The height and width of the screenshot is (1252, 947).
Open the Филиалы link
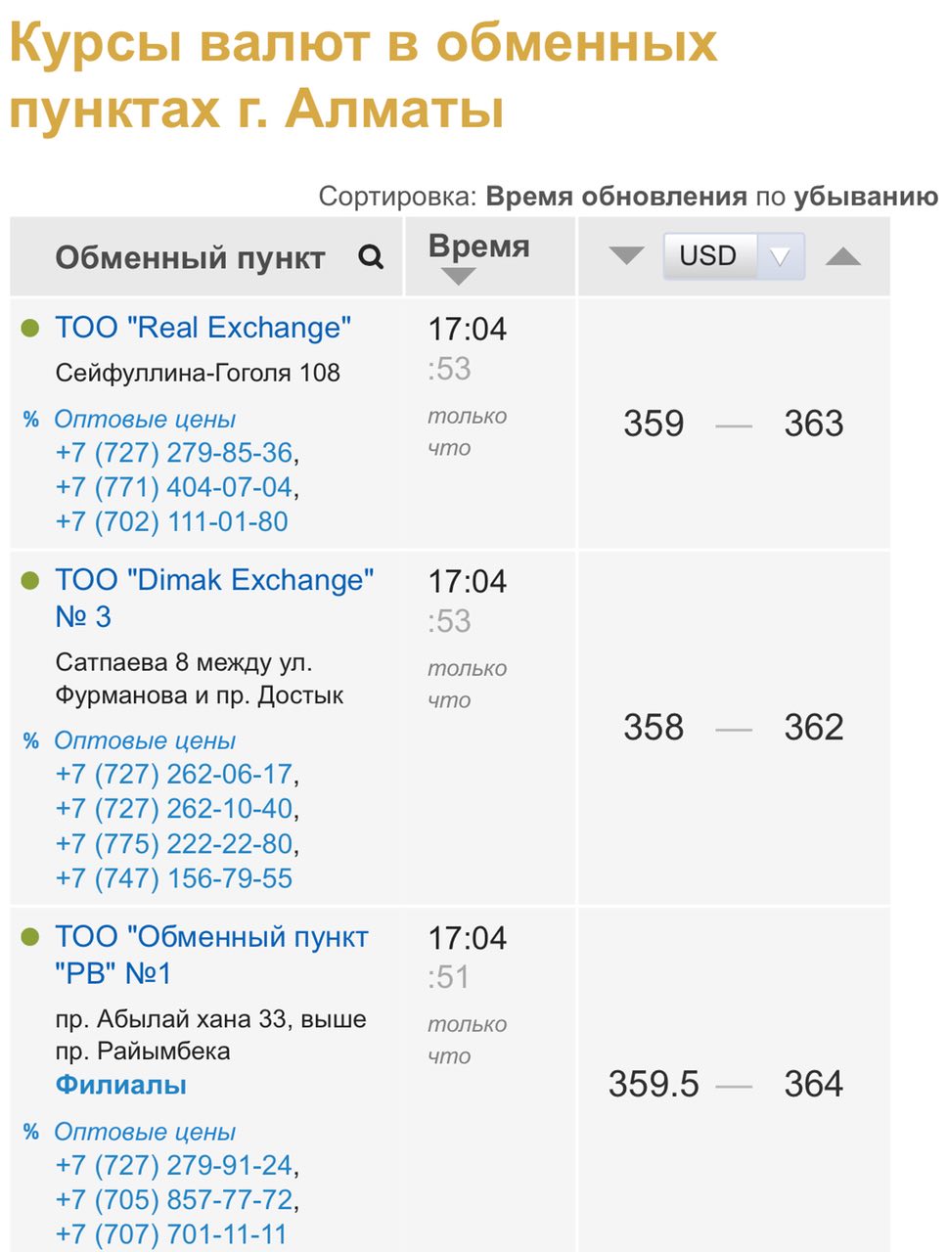121,1085
